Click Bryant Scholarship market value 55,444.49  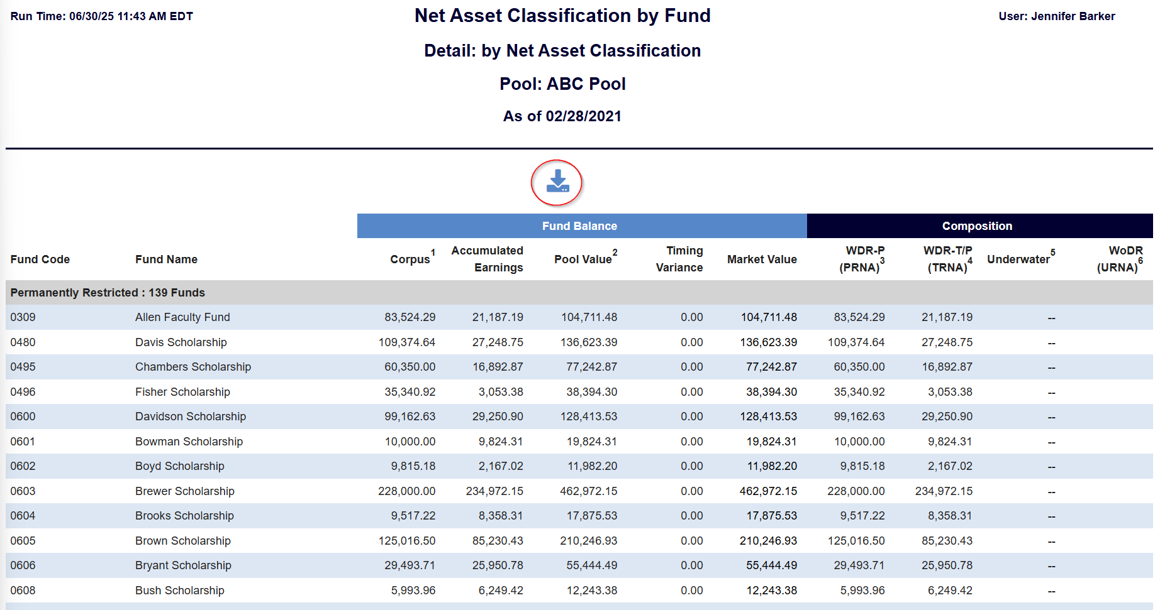(x=772, y=565)
